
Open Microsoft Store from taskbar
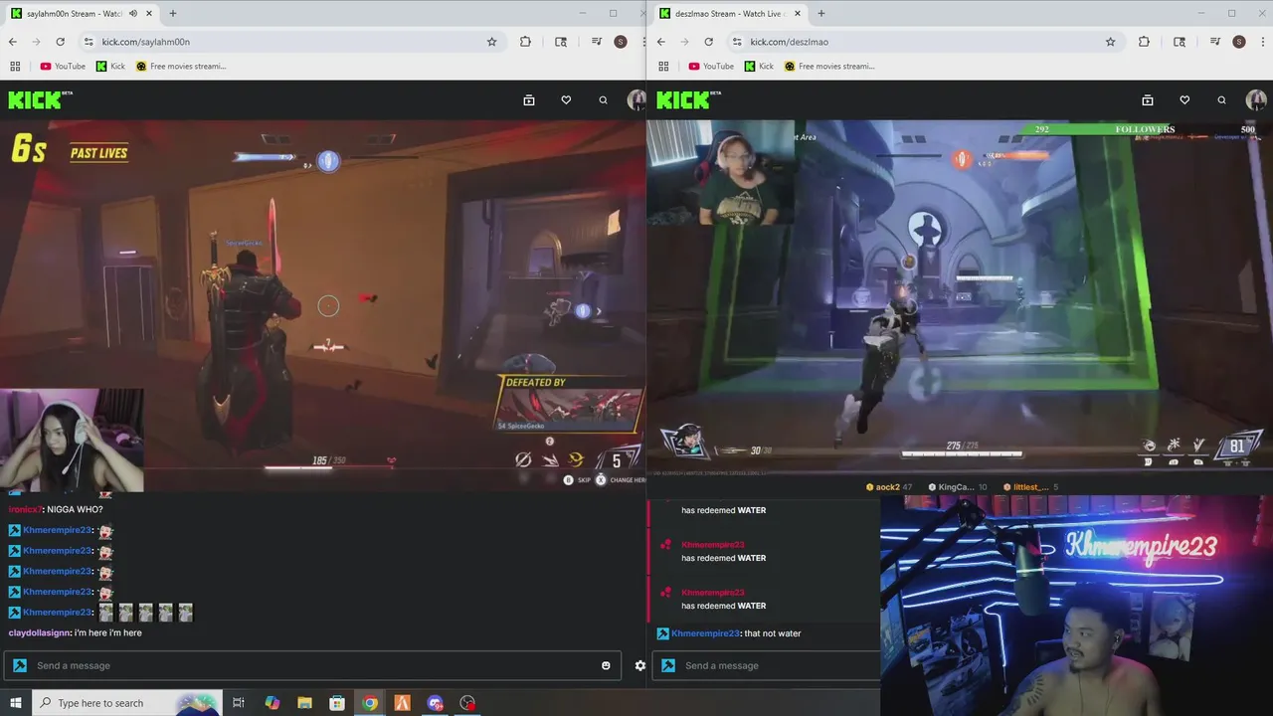pyautogui.click(x=337, y=703)
